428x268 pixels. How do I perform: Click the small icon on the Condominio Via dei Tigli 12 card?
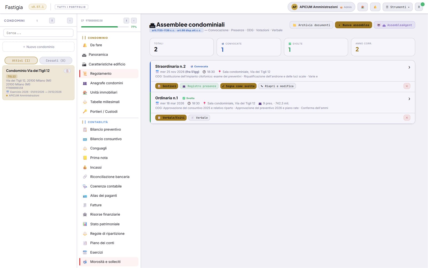67,71
